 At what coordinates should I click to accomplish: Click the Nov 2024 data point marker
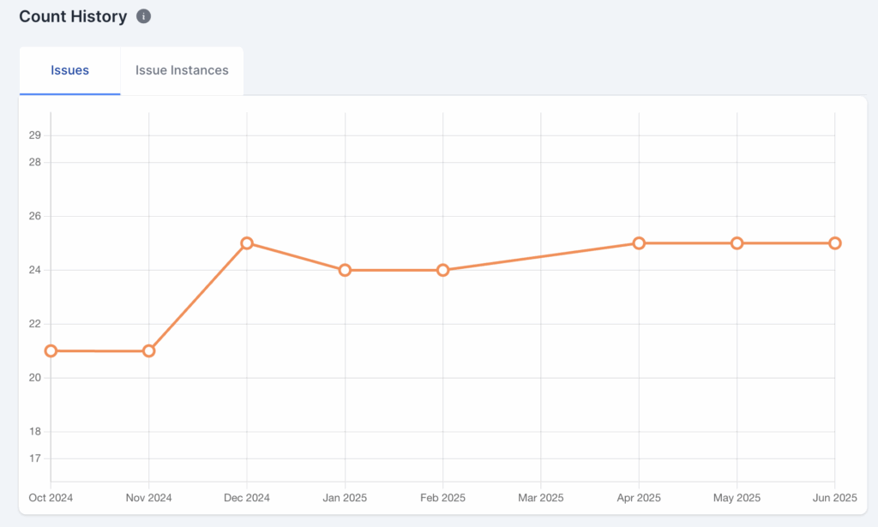click(149, 350)
